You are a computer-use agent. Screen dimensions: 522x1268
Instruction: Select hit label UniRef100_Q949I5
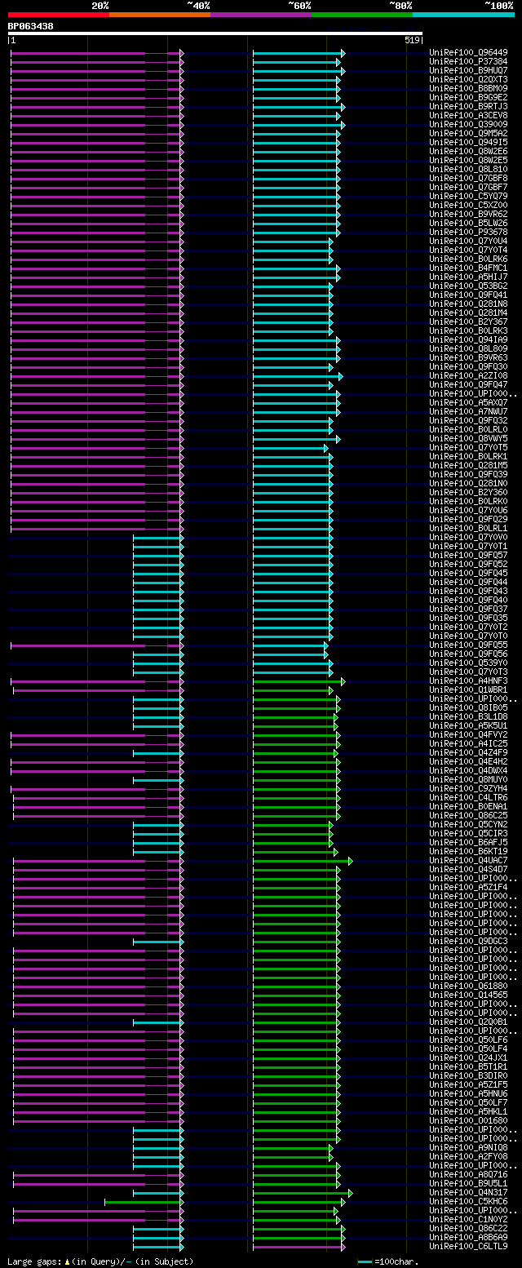[x=468, y=143]
